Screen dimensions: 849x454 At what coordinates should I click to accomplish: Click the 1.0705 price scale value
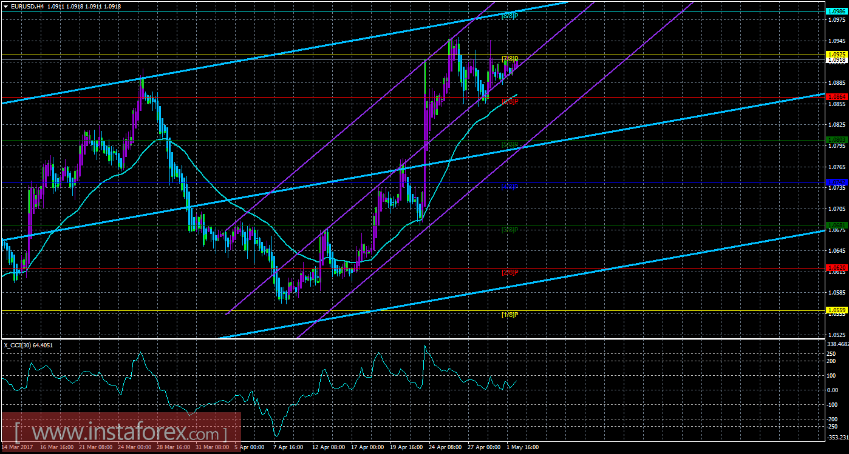tap(836, 209)
